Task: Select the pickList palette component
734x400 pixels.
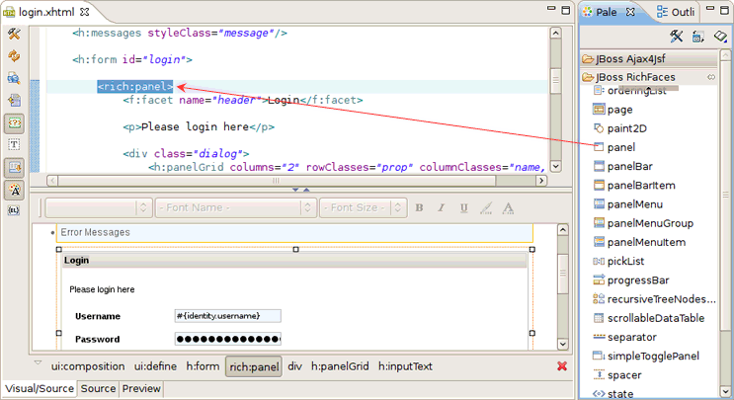Action: (x=618, y=261)
